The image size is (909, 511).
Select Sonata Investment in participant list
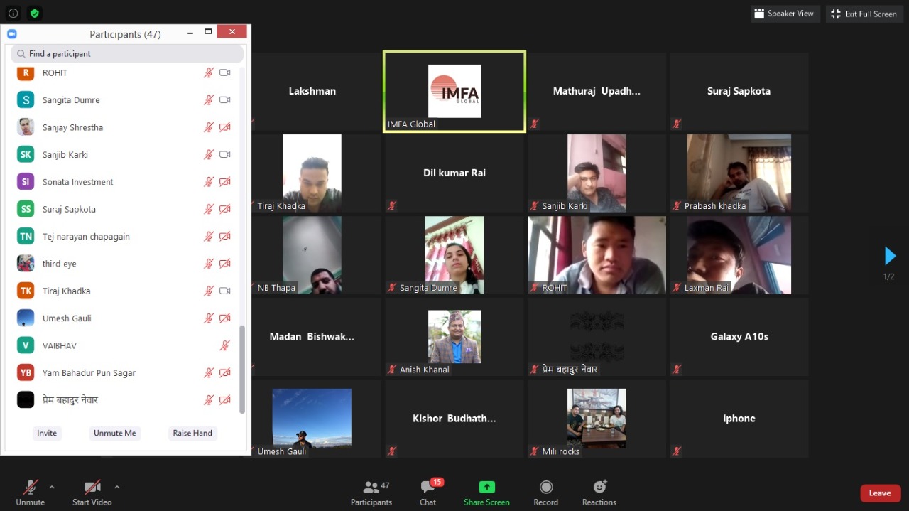(123, 182)
